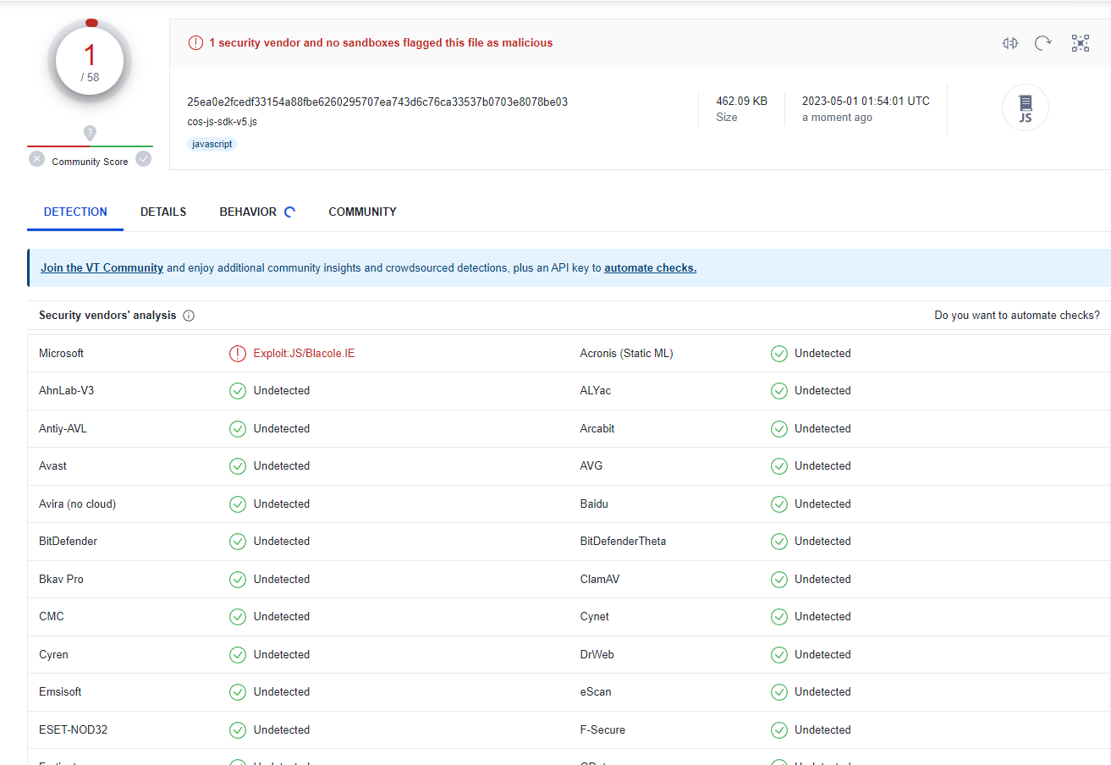Vote malicious with the X community score button
The image size is (1111, 765).
tap(36, 159)
